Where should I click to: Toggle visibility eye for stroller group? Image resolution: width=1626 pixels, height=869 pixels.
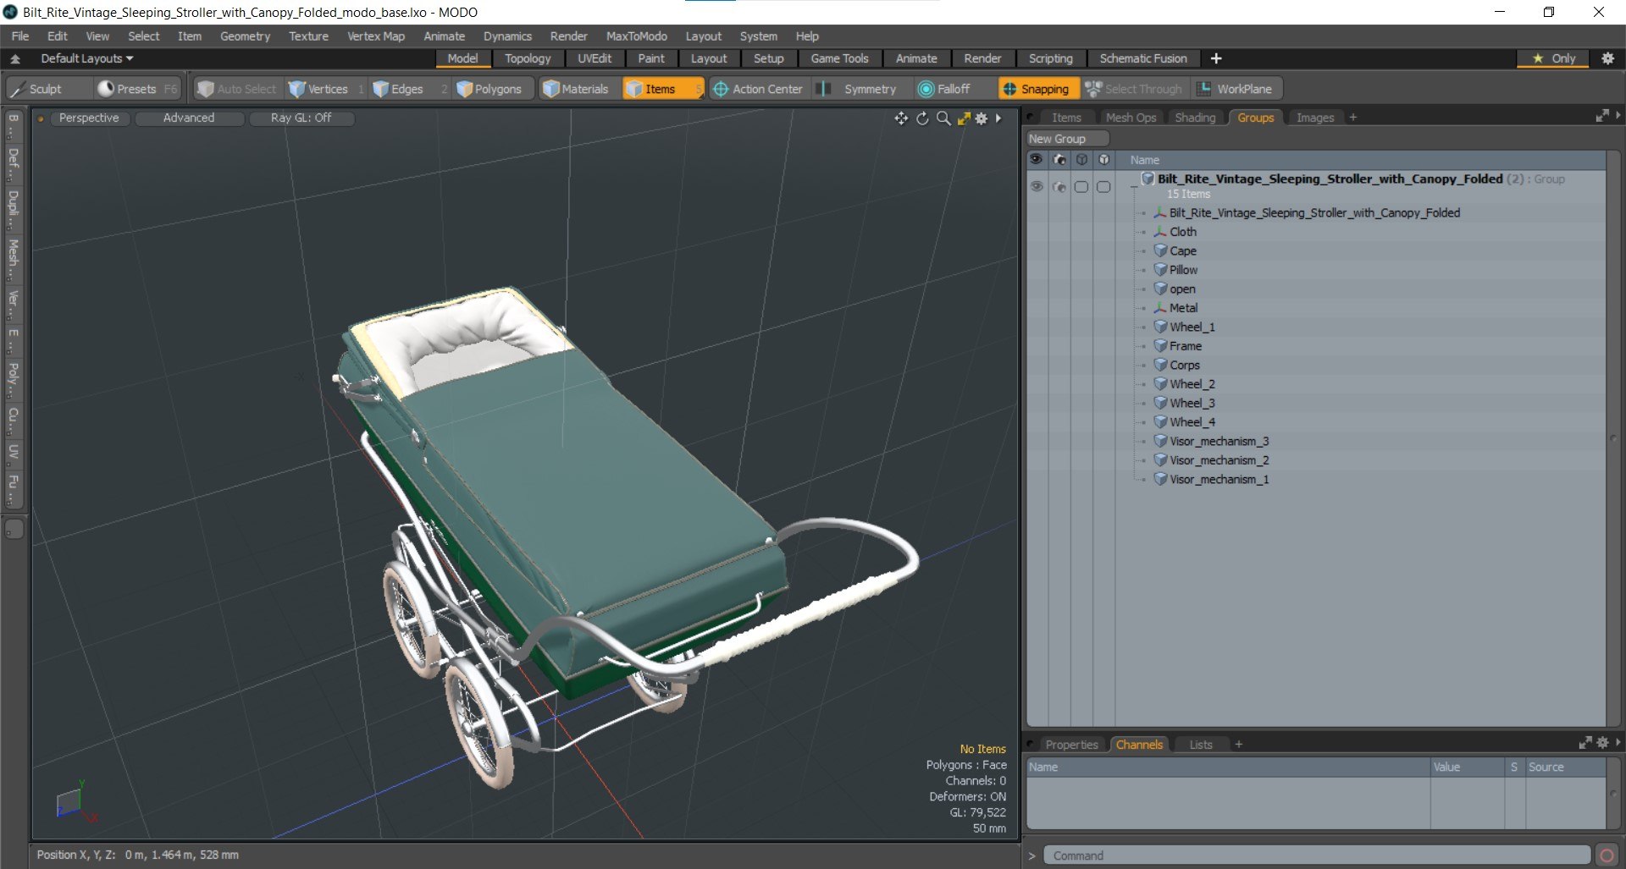(x=1037, y=186)
